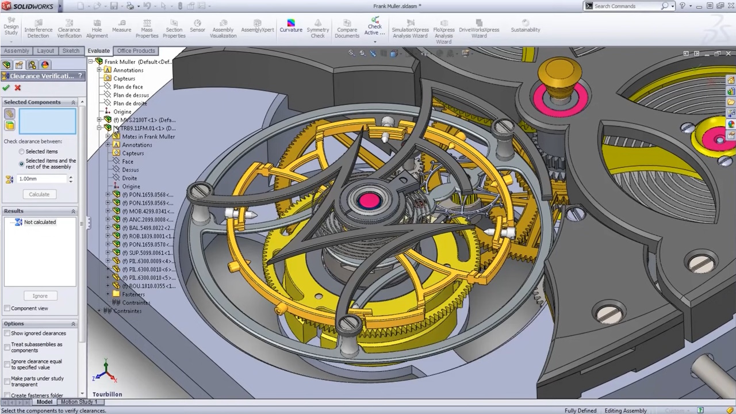Screen dimensions: 736x414
Task: Click the Search Commands field
Action: coord(626,6)
